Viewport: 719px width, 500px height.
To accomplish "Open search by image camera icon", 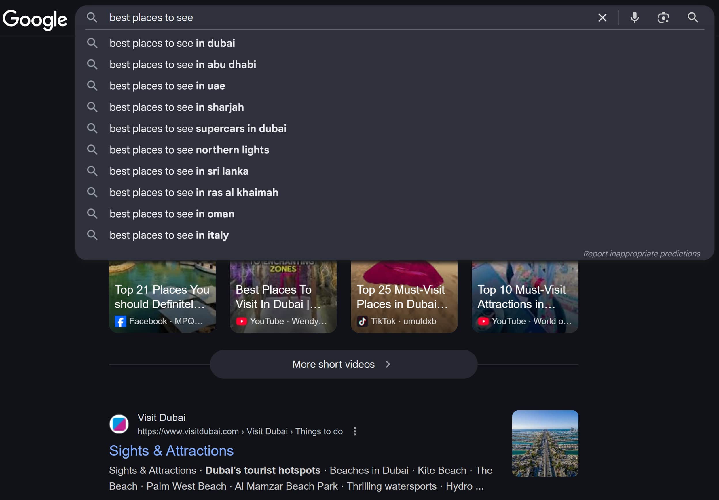I will (x=663, y=18).
